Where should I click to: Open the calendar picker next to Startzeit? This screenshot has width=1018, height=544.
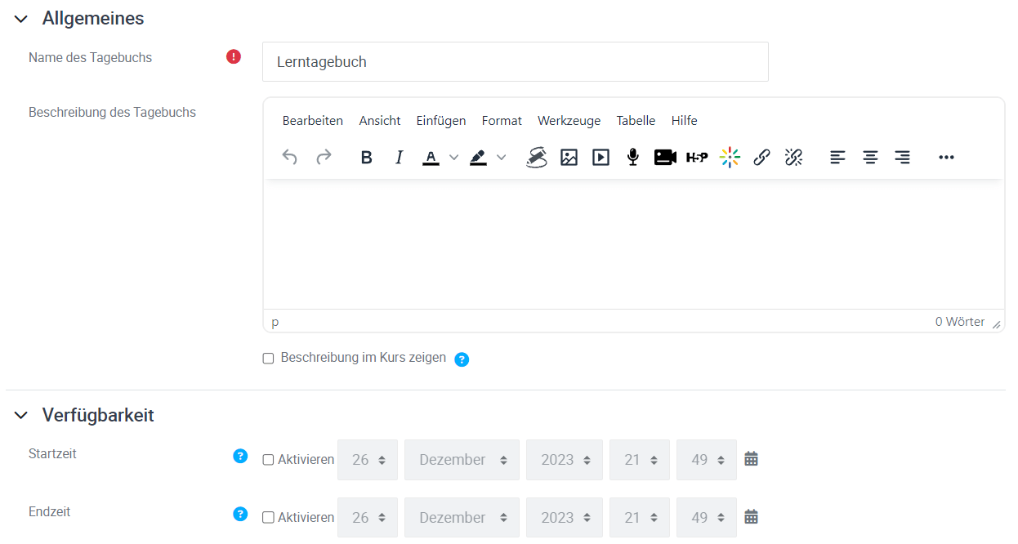pos(751,459)
